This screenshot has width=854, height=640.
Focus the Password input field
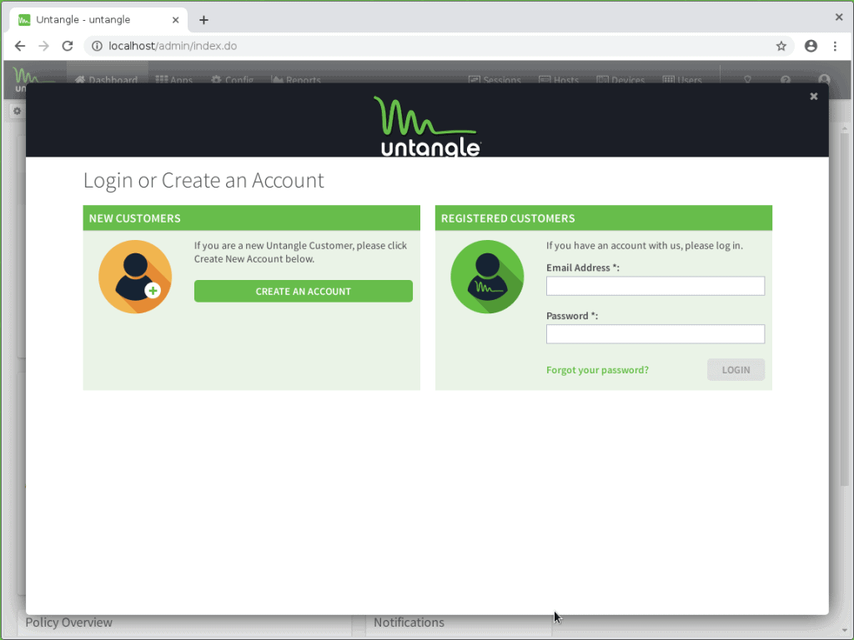coord(656,333)
